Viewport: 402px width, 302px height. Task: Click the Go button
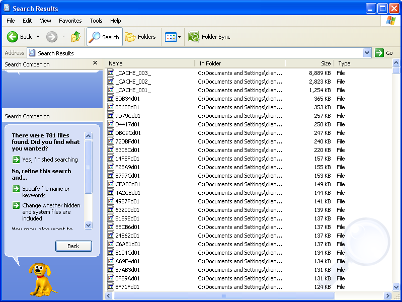coord(384,53)
